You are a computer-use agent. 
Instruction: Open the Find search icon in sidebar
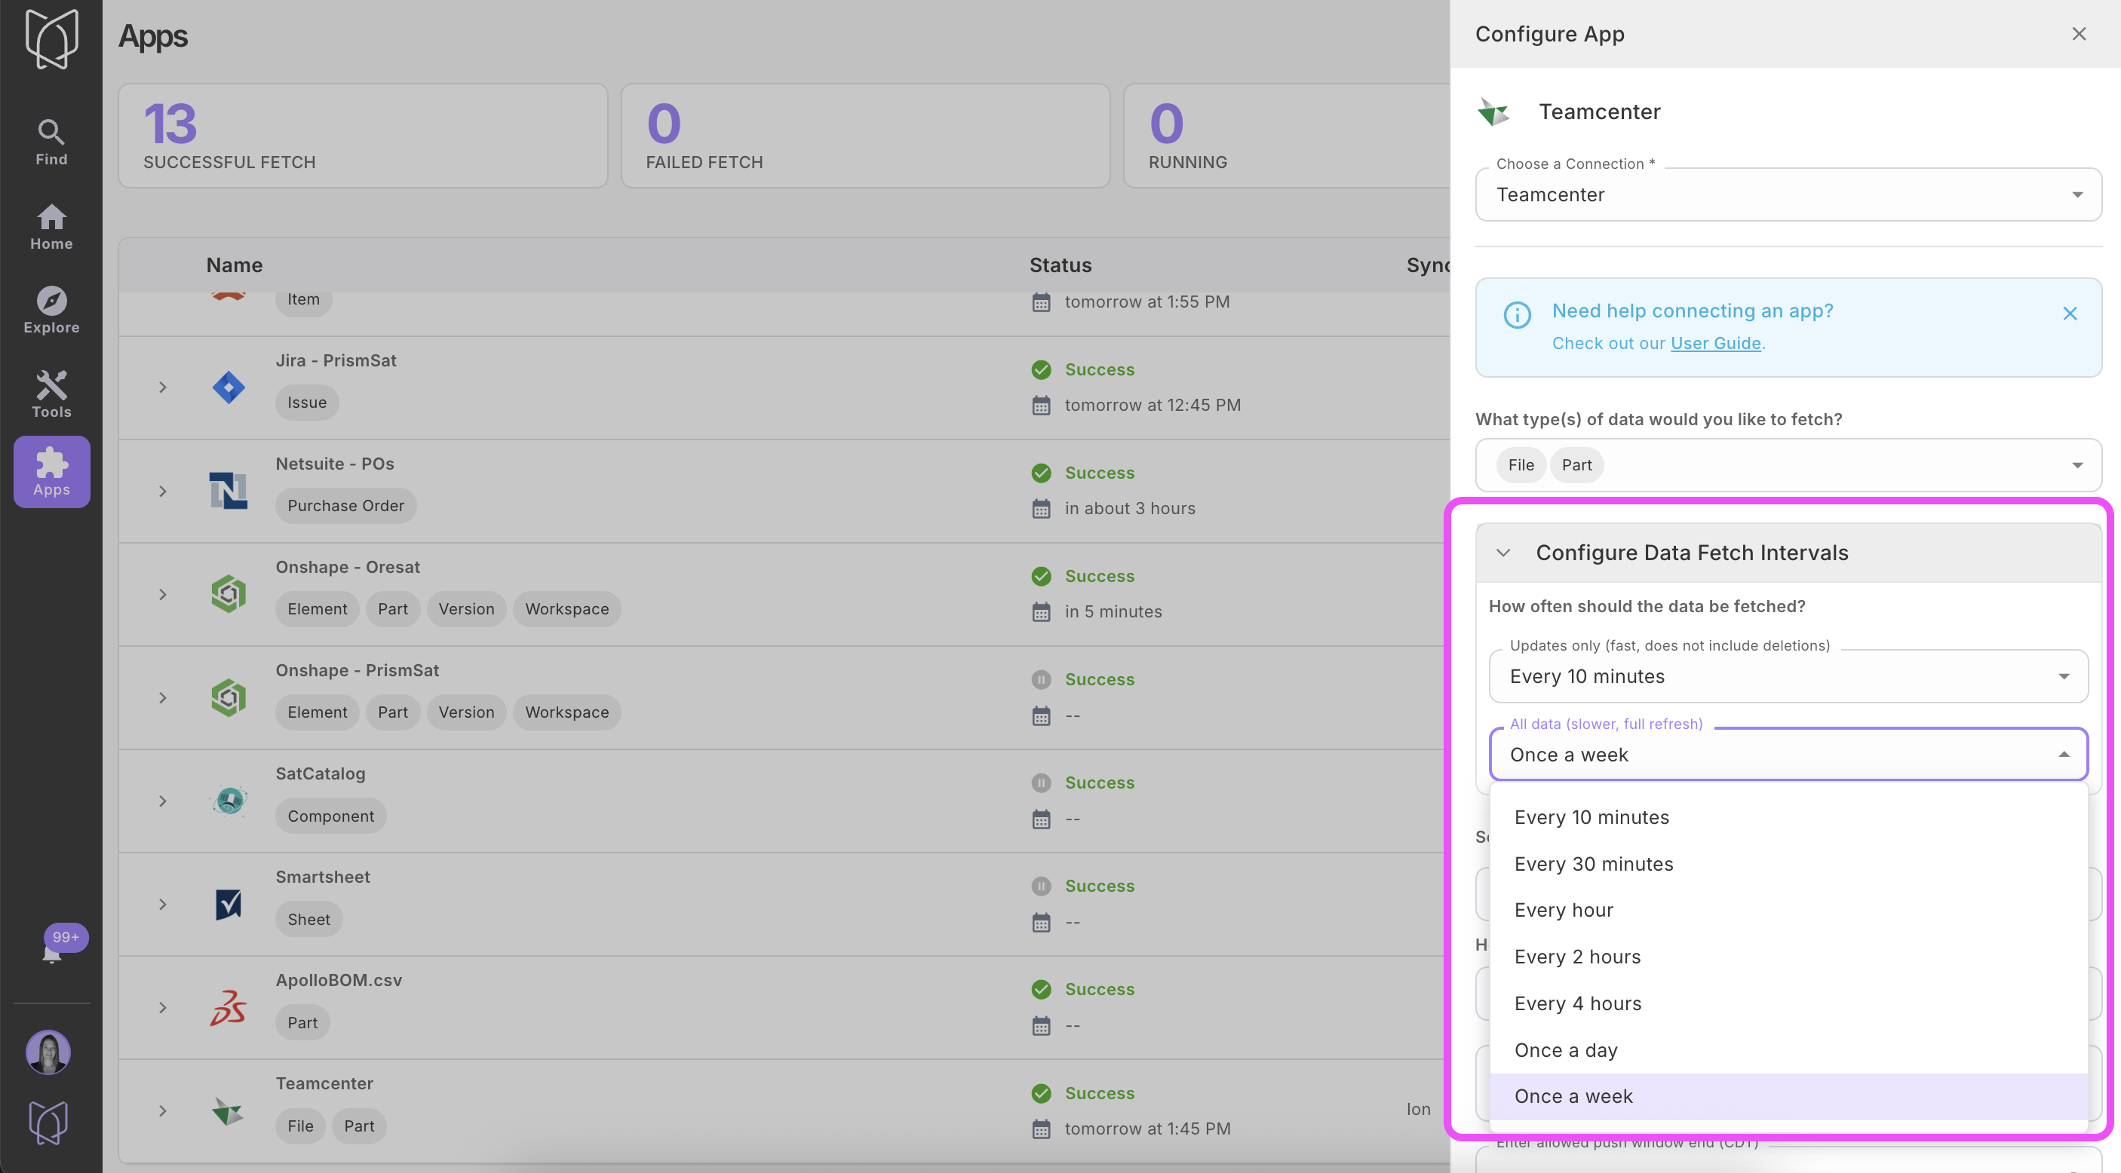coord(51,142)
